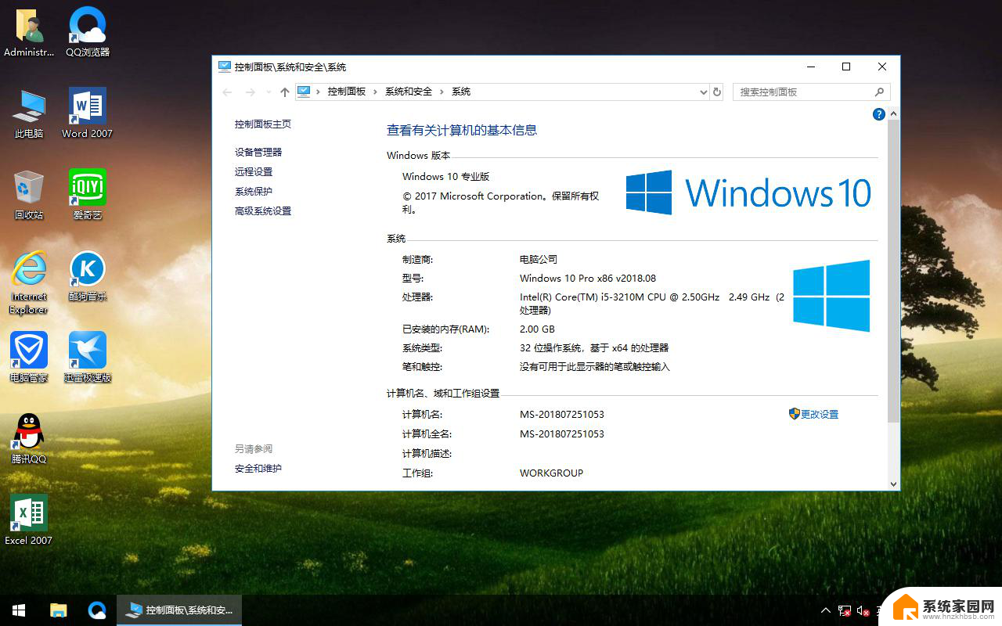Navigate to 系统和安全 breadcrumb
The width and height of the screenshot is (1002, 626).
tap(409, 92)
